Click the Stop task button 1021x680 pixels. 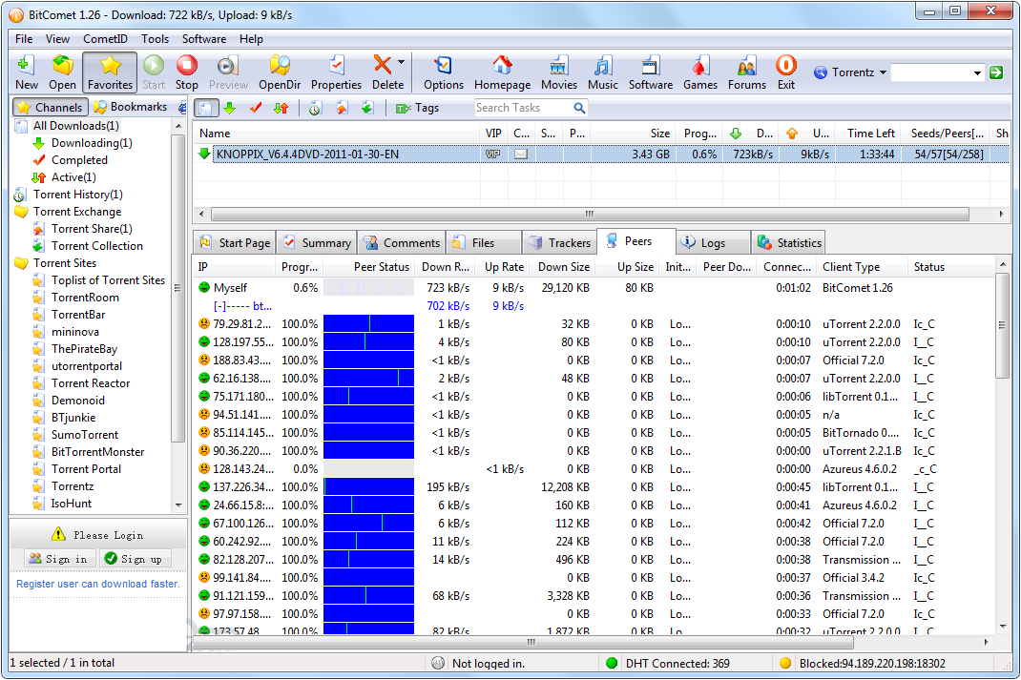point(186,72)
